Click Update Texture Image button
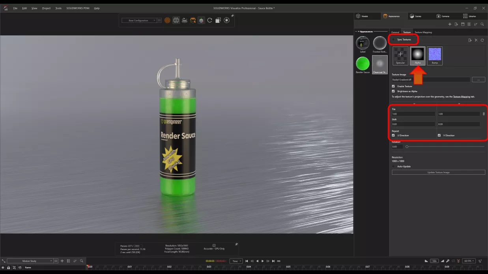The image size is (488, 274). point(438,172)
